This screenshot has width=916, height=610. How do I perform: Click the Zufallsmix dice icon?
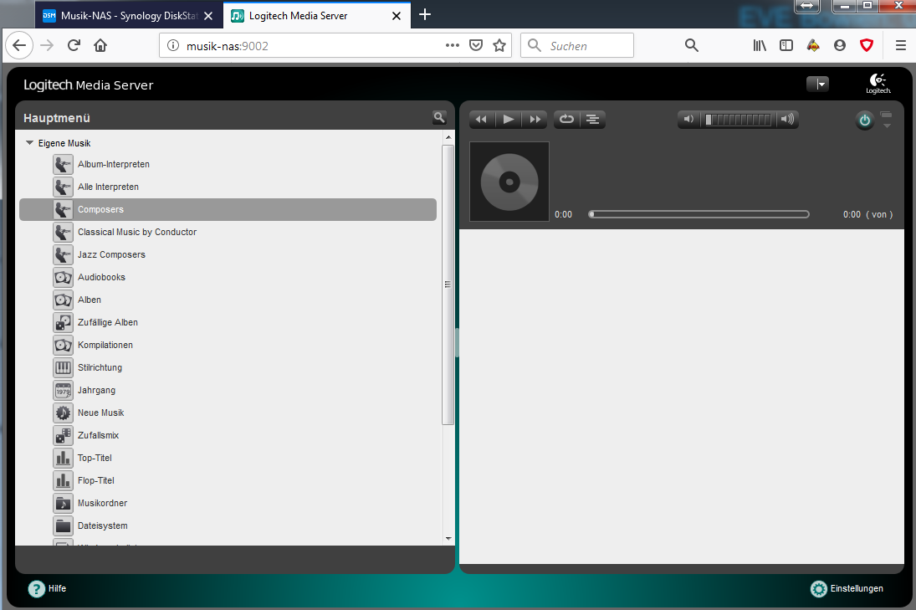63,435
